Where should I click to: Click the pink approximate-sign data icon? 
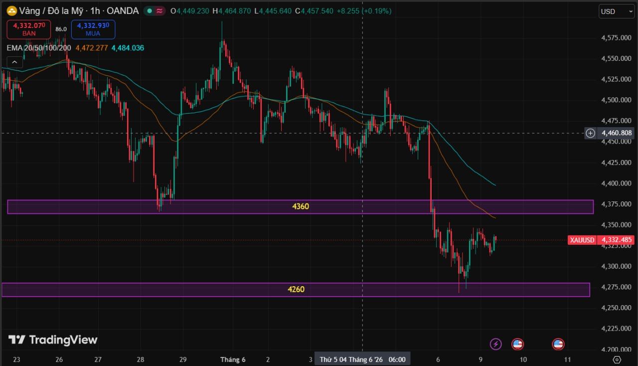(x=159, y=10)
